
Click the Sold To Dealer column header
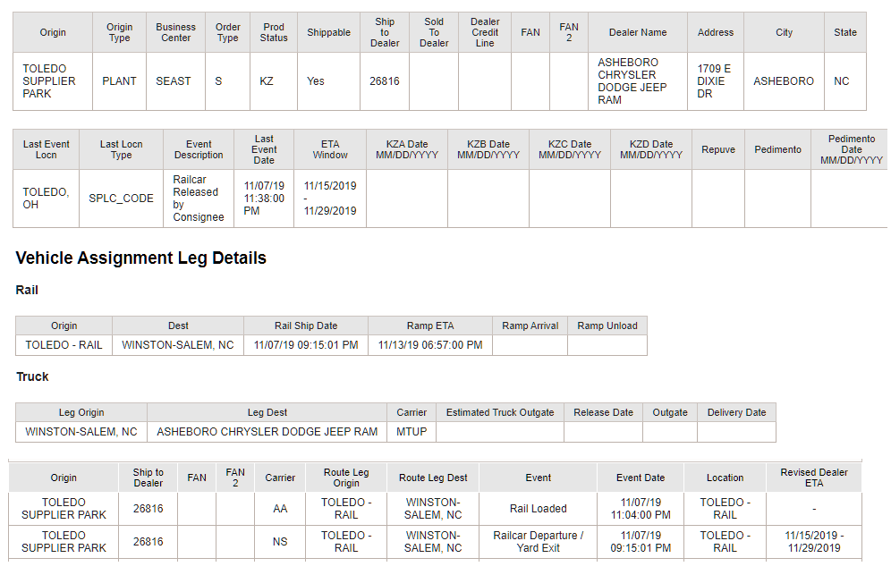[x=434, y=32]
